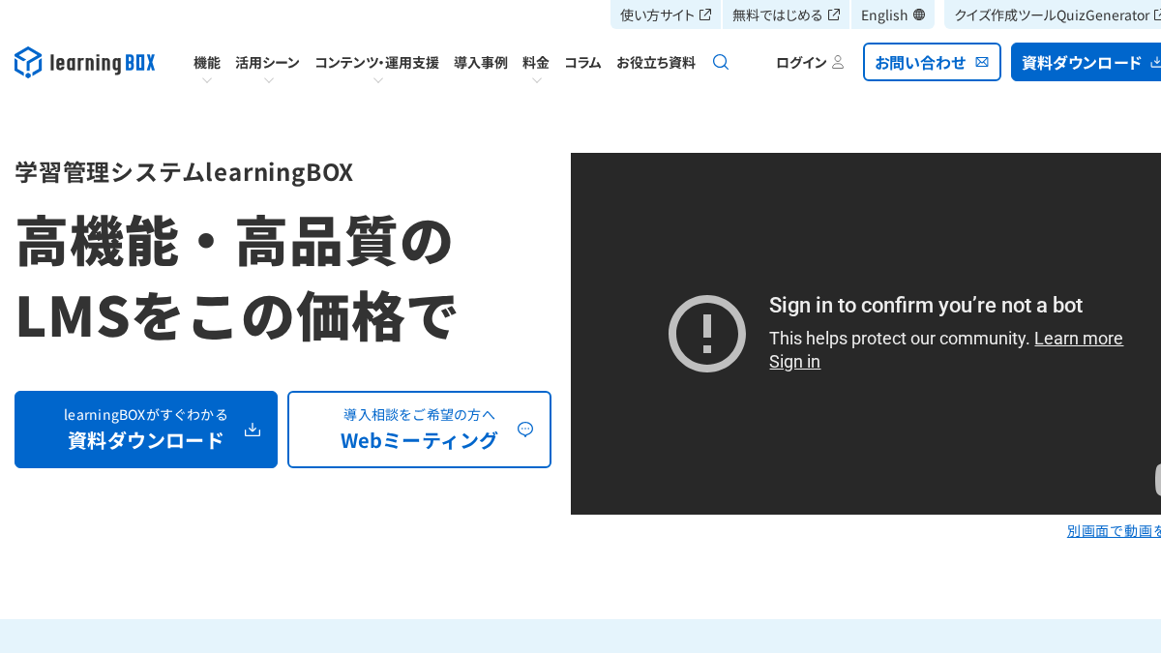
Task: Click the envelope icon in お問い合わせ
Action: point(982,62)
